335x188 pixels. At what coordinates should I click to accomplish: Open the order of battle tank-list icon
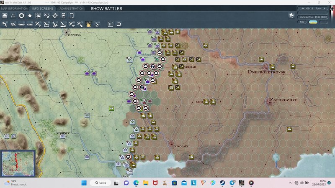pyautogui.click(x=5, y=16)
